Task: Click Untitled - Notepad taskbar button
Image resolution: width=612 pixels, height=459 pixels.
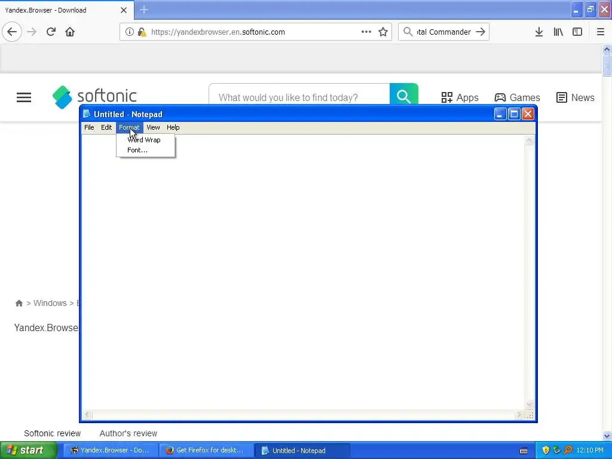Action: tap(302, 450)
